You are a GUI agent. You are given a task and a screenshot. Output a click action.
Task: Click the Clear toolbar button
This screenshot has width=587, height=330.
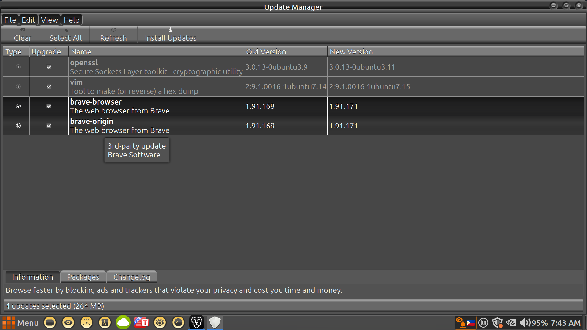(23, 35)
